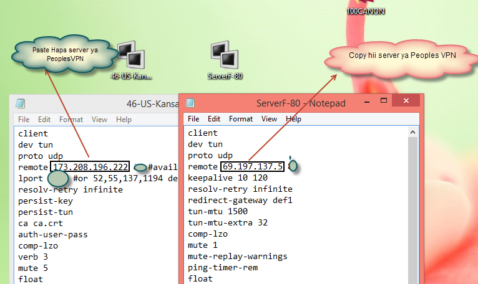Image resolution: width=478 pixels, height=284 pixels.
Task: Click 'float' line in 46-US-Kansas
Action: 31,279
